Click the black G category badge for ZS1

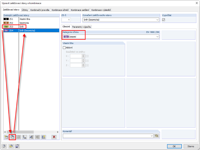[x=6, y=19]
